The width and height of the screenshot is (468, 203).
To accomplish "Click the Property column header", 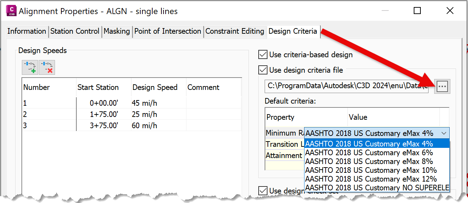I will pos(306,117).
